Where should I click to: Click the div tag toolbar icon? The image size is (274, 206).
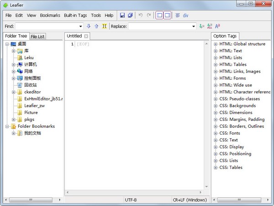point(185,16)
